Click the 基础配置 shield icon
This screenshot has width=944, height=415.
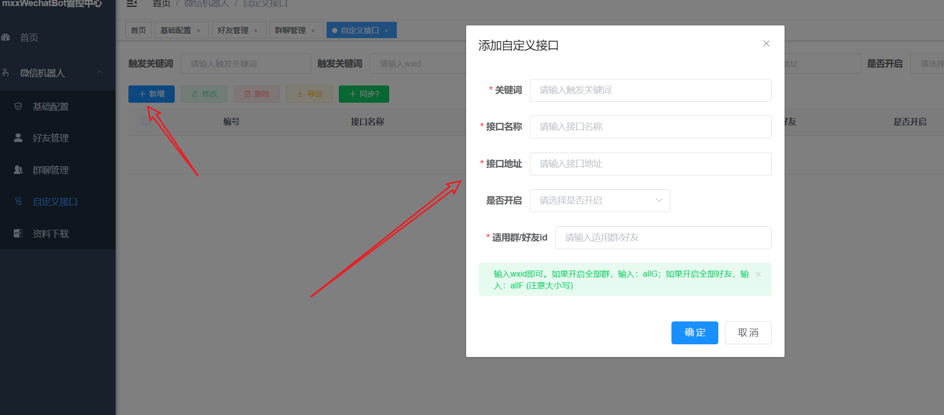[18, 106]
